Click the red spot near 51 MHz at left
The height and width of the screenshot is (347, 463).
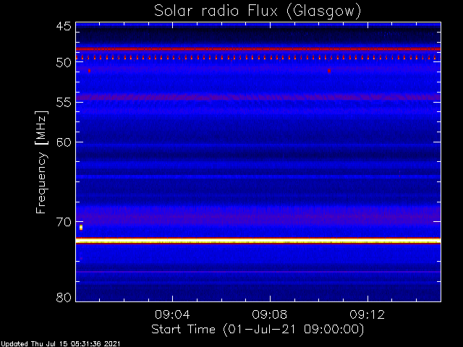tap(89, 71)
